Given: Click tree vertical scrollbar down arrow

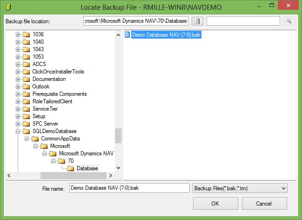Looking at the screenshot, I should tap(119, 168).
